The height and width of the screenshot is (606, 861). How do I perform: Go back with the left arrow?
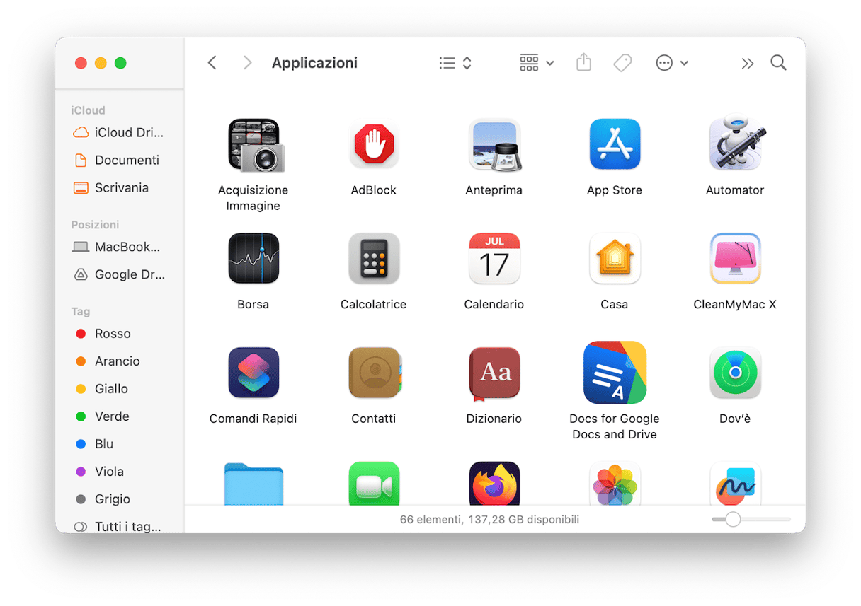click(x=212, y=63)
